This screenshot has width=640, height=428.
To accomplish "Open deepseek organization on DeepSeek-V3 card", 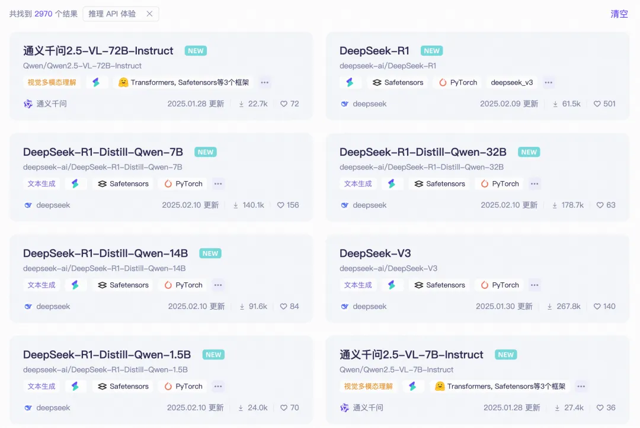I will pos(363,307).
